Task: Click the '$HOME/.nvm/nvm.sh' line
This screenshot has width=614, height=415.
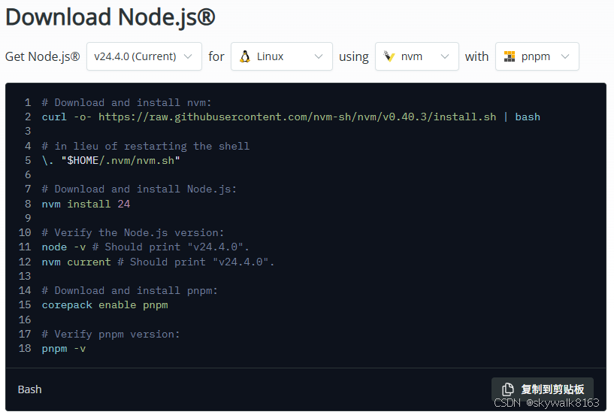Action: 110,161
